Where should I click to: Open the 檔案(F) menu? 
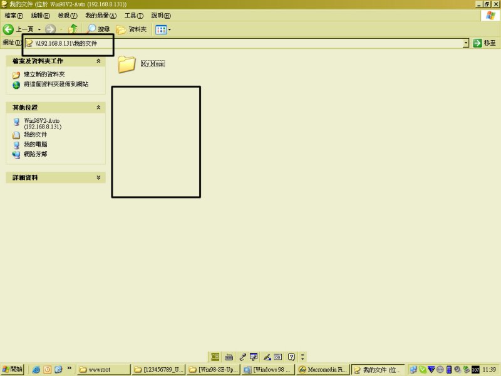tap(14, 15)
